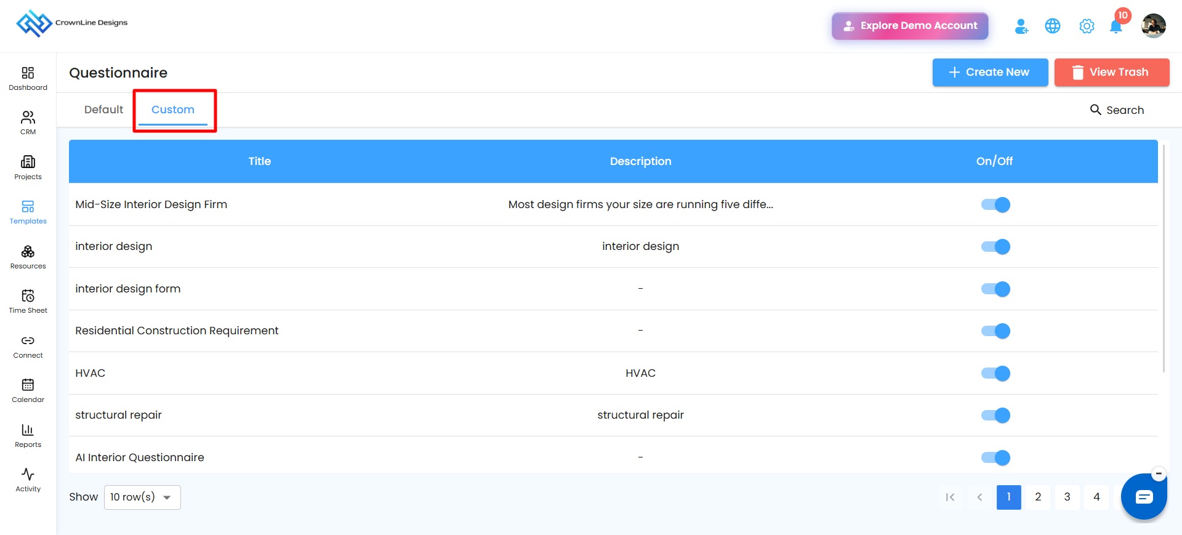Viewport: 1182px width, 535px height.
Task: Open the Reports chart icon
Action: (x=28, y=430)
